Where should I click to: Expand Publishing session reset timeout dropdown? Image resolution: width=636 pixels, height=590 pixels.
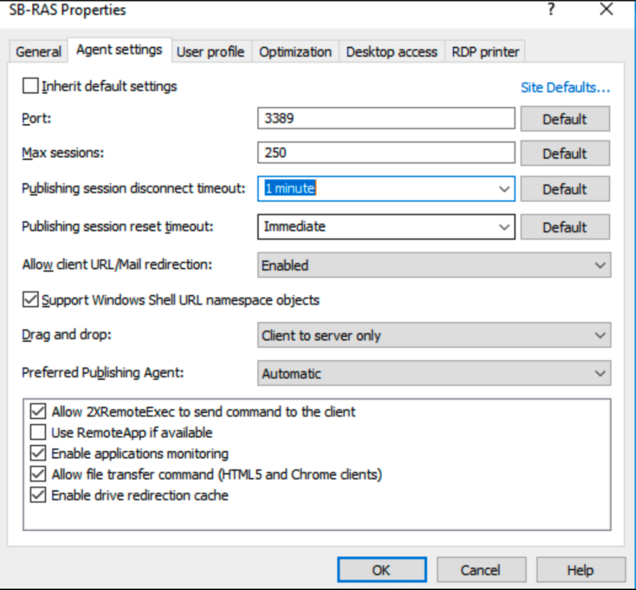pos(505,227)
